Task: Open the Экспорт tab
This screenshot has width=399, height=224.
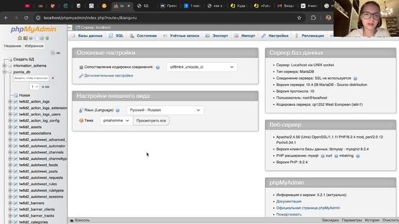Action: 217,36
